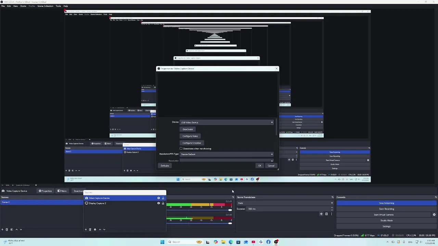Click OBS Studio icon in taskbar
This screenshot has height=246, width=438.
point(276,242)
